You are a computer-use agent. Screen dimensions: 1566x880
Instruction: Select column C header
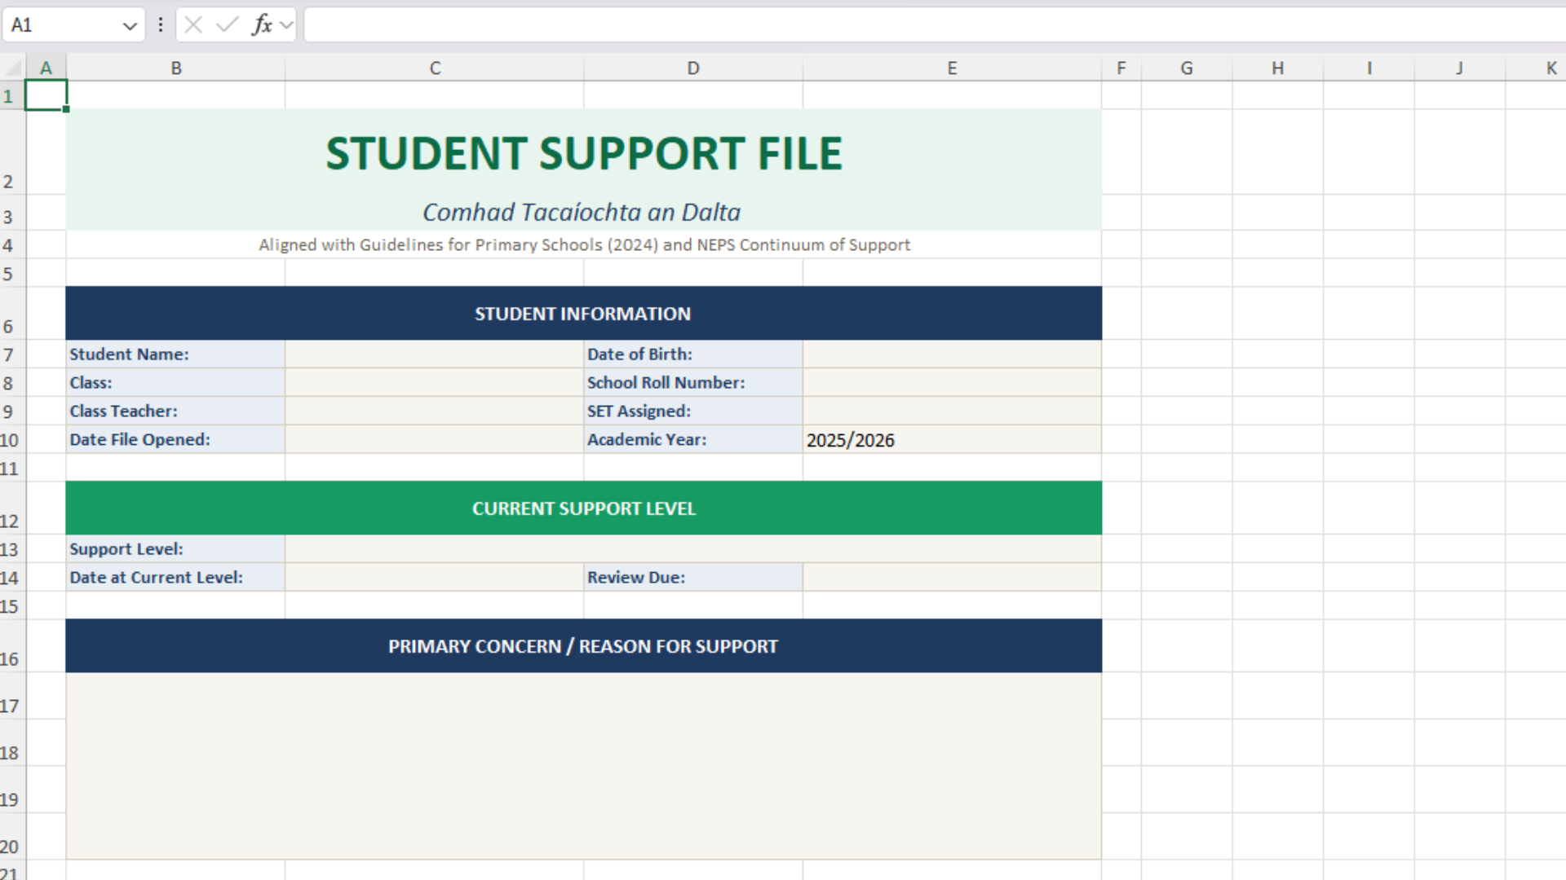click(x=435, y=68)
